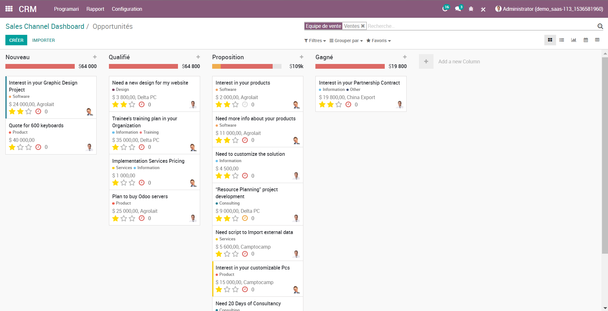Set second star on Trainee's training plan card

[124, 147]
